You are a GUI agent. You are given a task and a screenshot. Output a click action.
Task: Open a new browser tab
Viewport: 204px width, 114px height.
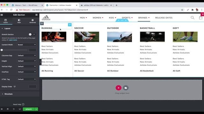[116, 5]
